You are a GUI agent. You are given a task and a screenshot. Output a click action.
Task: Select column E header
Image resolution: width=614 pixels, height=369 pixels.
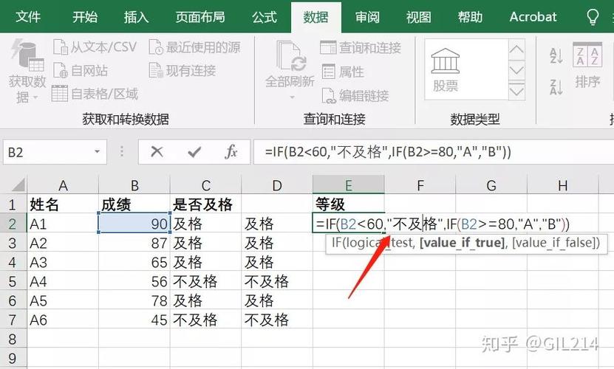coord(349,184)
